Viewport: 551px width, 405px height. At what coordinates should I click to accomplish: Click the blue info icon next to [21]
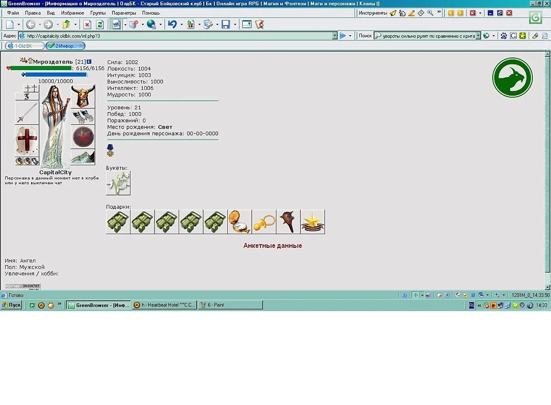pos(89,62)
